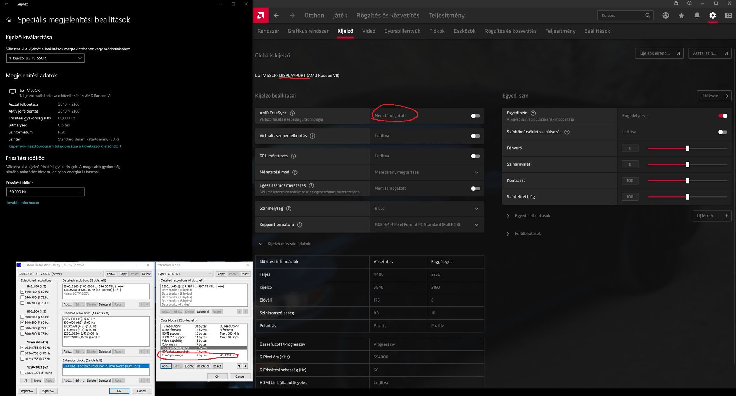Expand Egyedi felbontások section
This screenshot has width=736, height=396.
pyautogui.click(x=508, y=216)
